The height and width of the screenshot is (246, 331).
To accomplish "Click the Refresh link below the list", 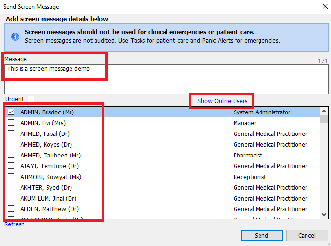I will point(14,224).
